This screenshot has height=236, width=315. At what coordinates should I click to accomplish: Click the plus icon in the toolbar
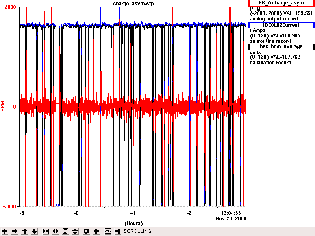point(96,231)
